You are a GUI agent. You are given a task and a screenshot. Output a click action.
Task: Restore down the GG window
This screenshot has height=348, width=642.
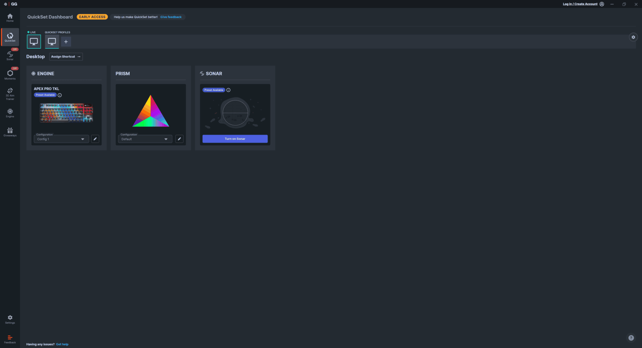pyautogui.click(x=624, y=4)
